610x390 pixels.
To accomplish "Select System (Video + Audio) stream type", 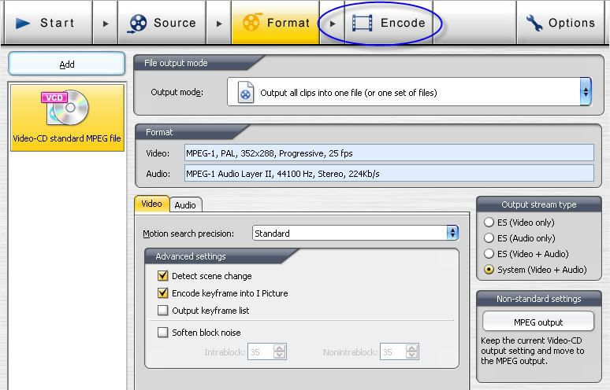I will pyautogui.click(x=489, y=270).
